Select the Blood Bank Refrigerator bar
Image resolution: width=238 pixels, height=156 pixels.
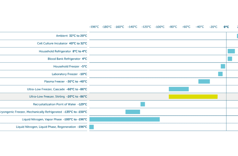pyautogui.click(x=230, y=59)
